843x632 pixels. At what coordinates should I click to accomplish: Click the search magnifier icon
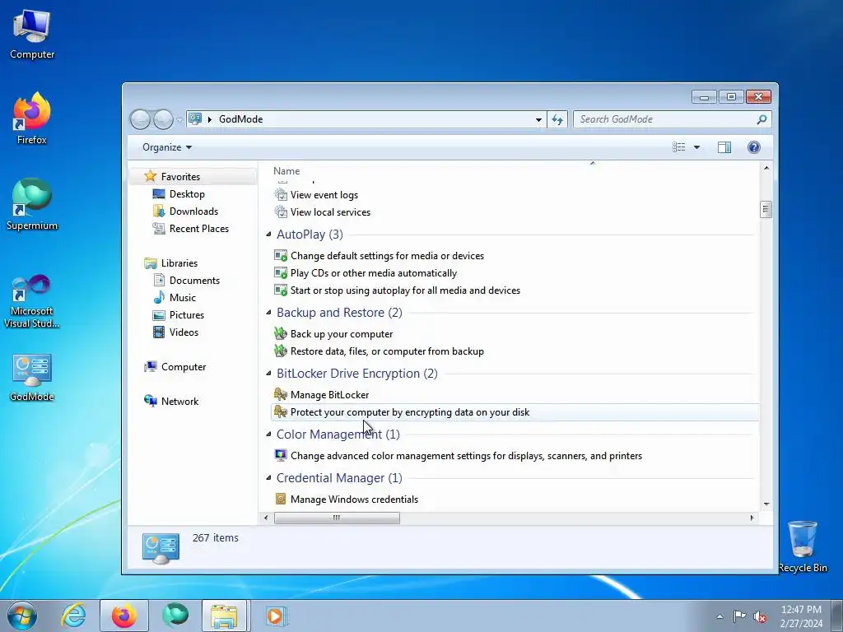point(761,119)
